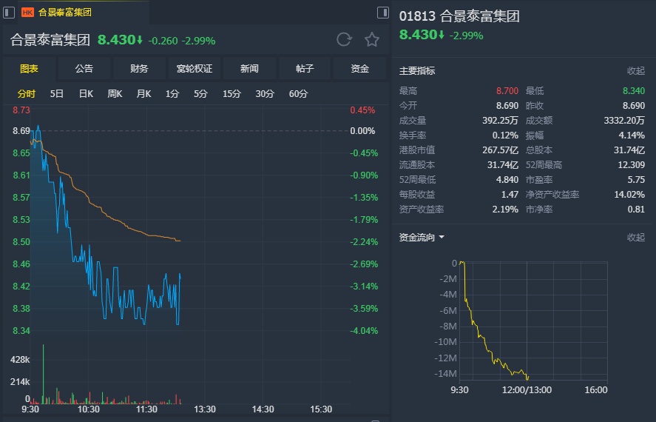This screenshot has width=656, height=422.
Task: Click the refresh icon beside stock price
Action: [344, 40]
